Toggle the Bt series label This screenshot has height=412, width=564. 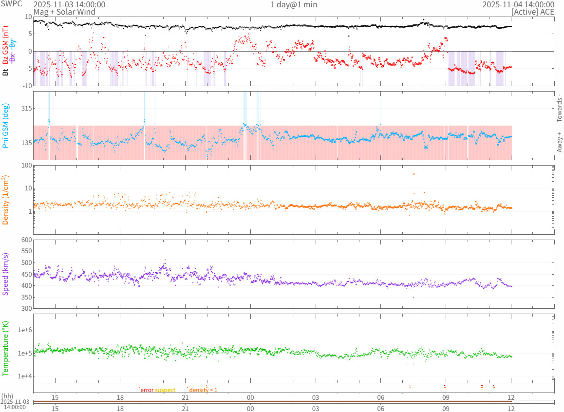click(5, 72)
